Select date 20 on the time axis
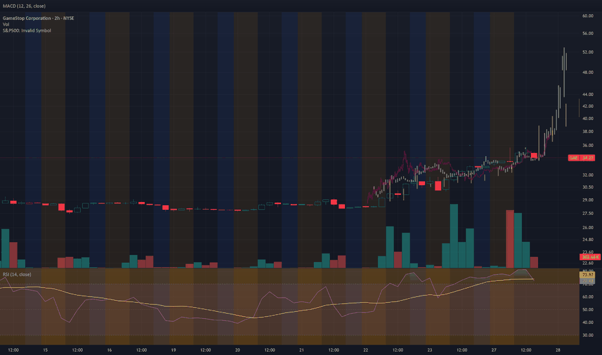The width and height of the screenshot is (602, 355). pos(238,350)
